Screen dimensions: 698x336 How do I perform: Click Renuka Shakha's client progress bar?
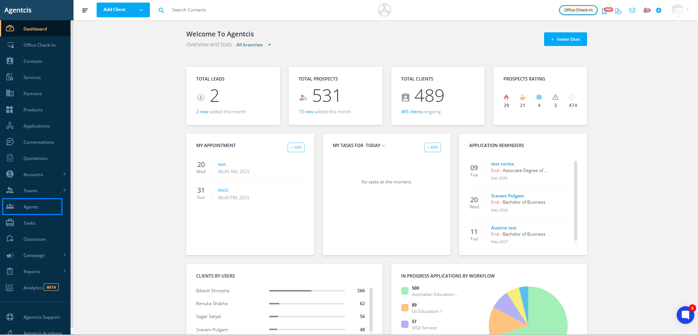coord(307,304)
